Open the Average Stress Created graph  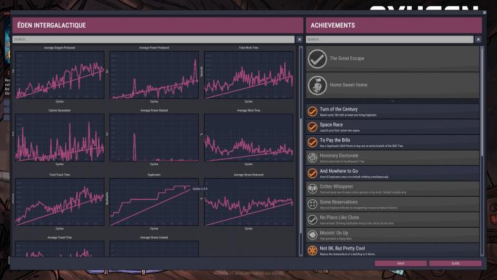(154, 248)
